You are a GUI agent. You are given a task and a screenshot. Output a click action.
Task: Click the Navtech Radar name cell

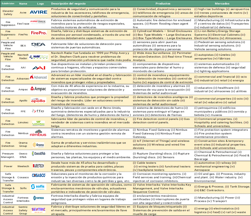[x=23, y=57]
